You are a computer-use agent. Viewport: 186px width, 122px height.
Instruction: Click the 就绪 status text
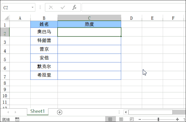[6, 119]
